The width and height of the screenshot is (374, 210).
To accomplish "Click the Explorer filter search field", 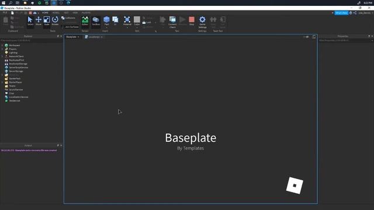I will click(x=31, y=40).
